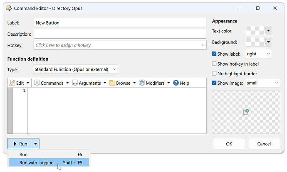Enable No highlight border checkbox
This screenshot has height=172, width=287.
pos(214,73)
